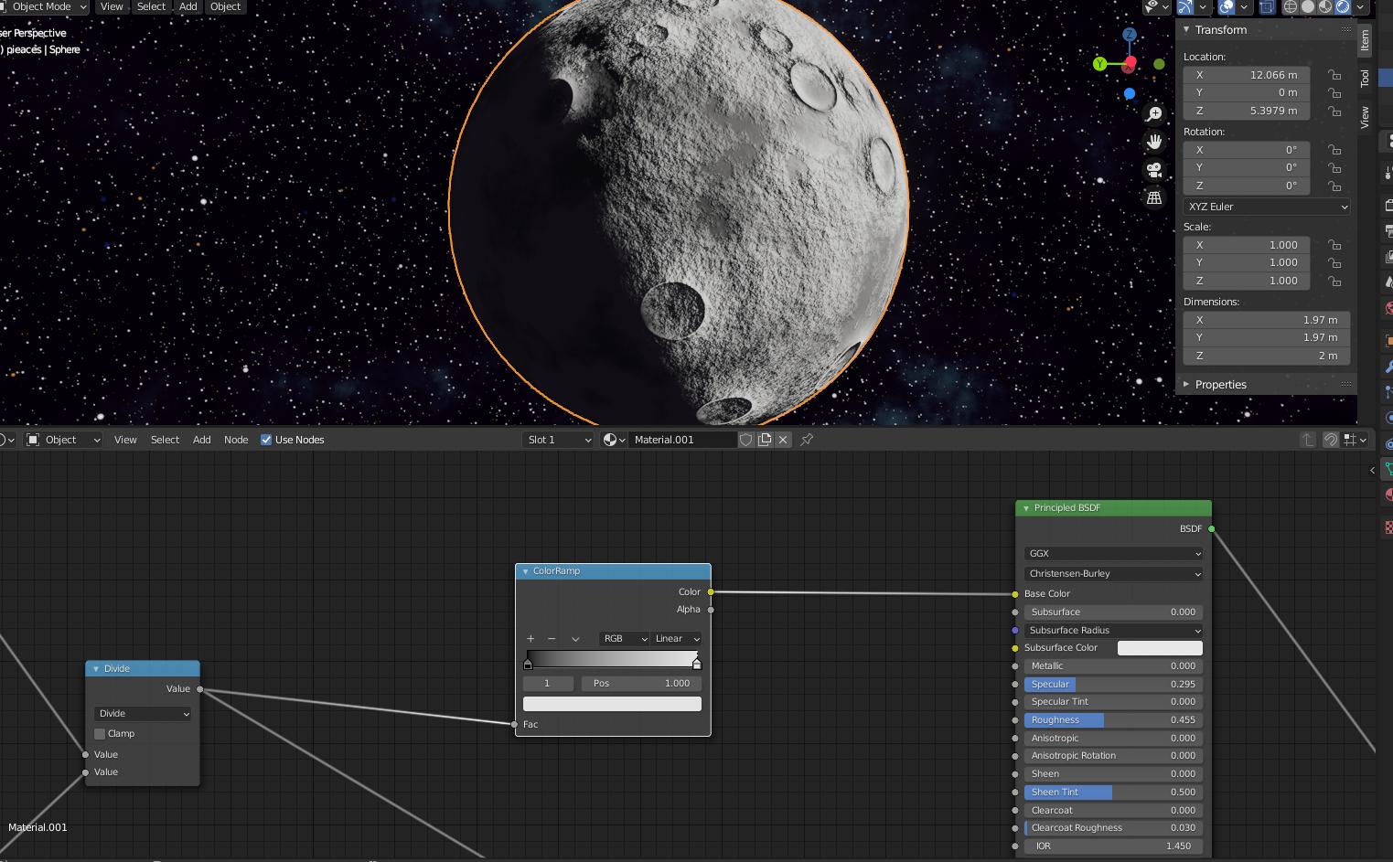Collapse the ColorRamp node

(525, 571)
